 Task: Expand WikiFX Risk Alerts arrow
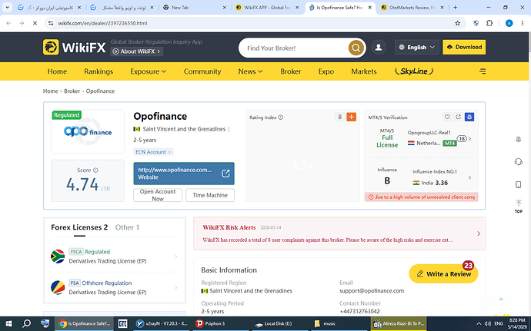click(x=479, y=233)
